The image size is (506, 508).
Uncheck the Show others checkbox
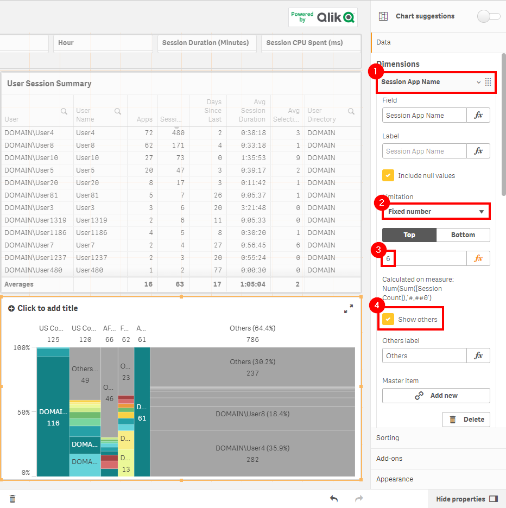tap(388, 320)
